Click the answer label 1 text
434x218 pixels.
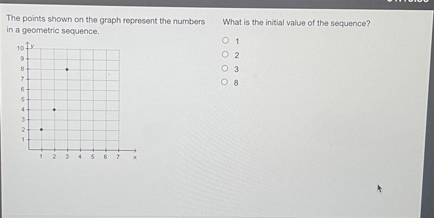tap(237, 42)
